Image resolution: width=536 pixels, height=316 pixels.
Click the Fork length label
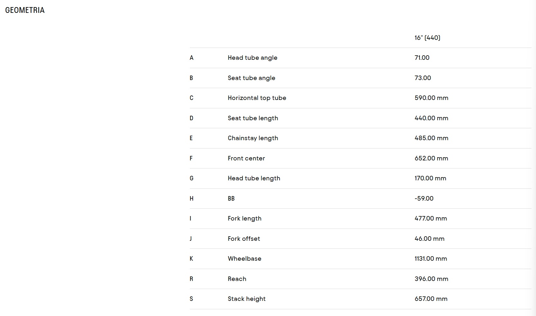click(245, 219)
